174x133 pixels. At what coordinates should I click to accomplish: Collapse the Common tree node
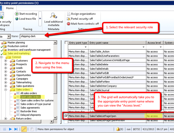click(x=1, y=57)
